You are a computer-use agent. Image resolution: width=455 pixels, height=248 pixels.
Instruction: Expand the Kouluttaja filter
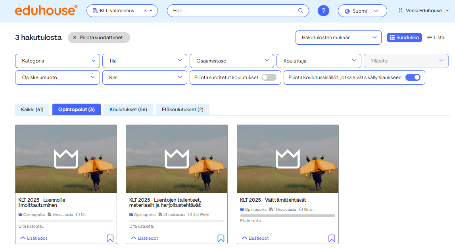click(319, 61)
